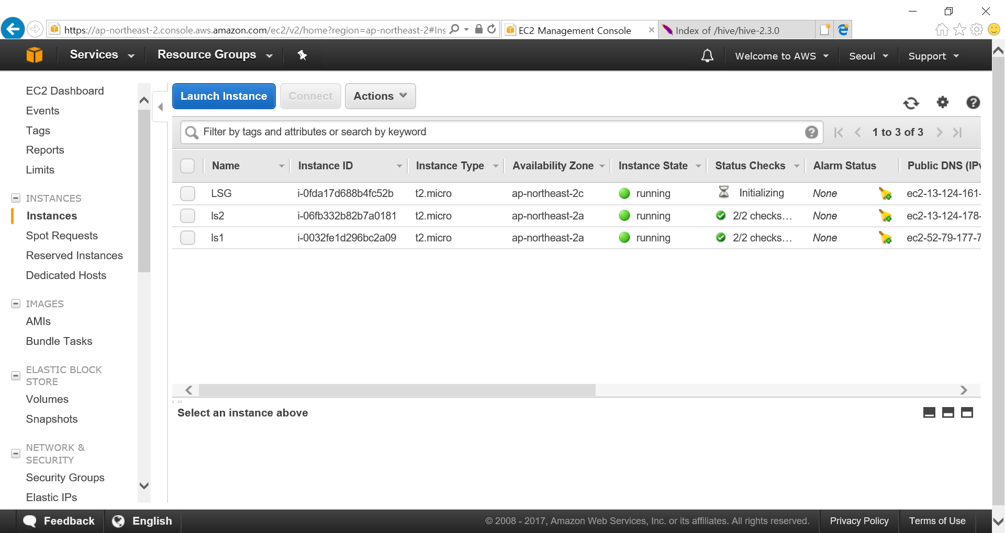Open the Resource Groups dropdown
This screenshot has height=533, width=1005.
[x=215, y=55]
